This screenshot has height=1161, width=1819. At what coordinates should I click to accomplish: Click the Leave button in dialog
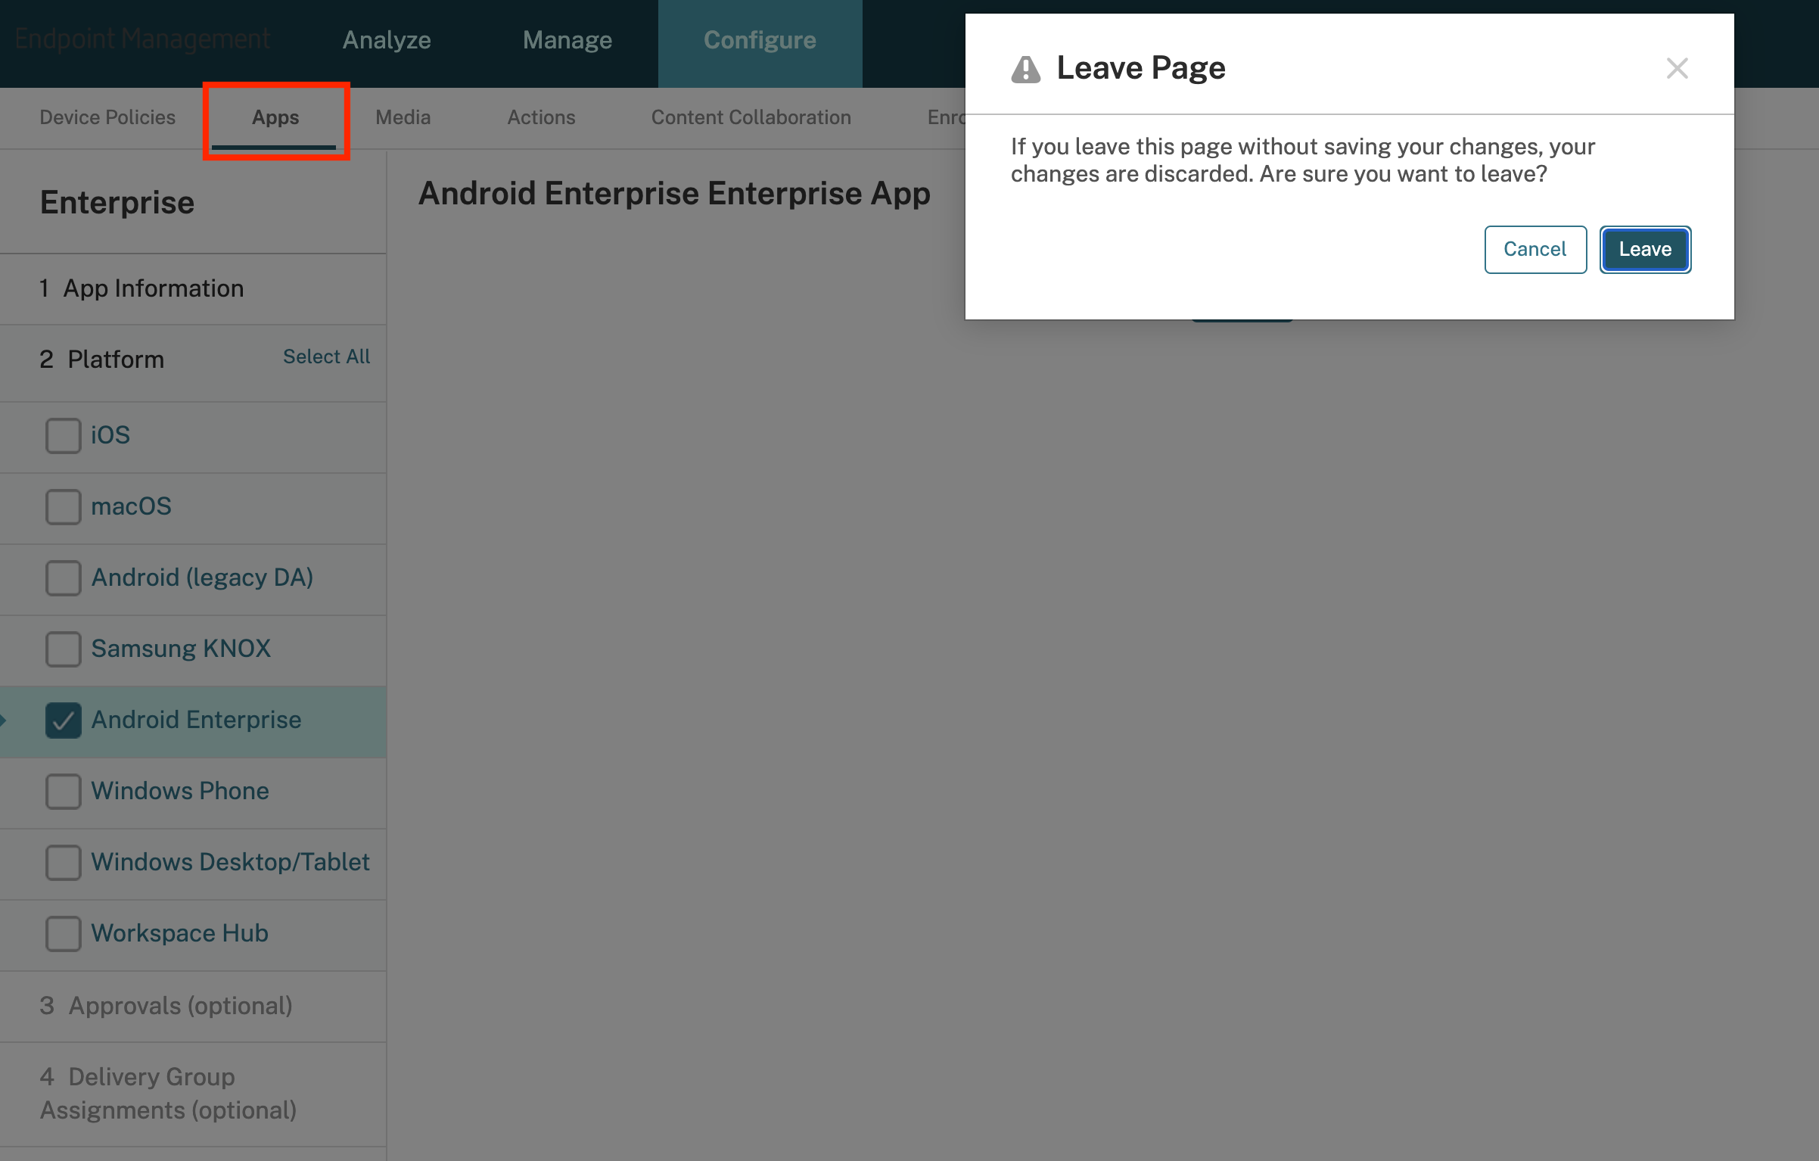click(x=1645, y=249)
